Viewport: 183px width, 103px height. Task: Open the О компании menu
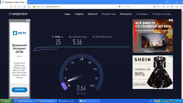pyautogui.click(x=142, y=14)
